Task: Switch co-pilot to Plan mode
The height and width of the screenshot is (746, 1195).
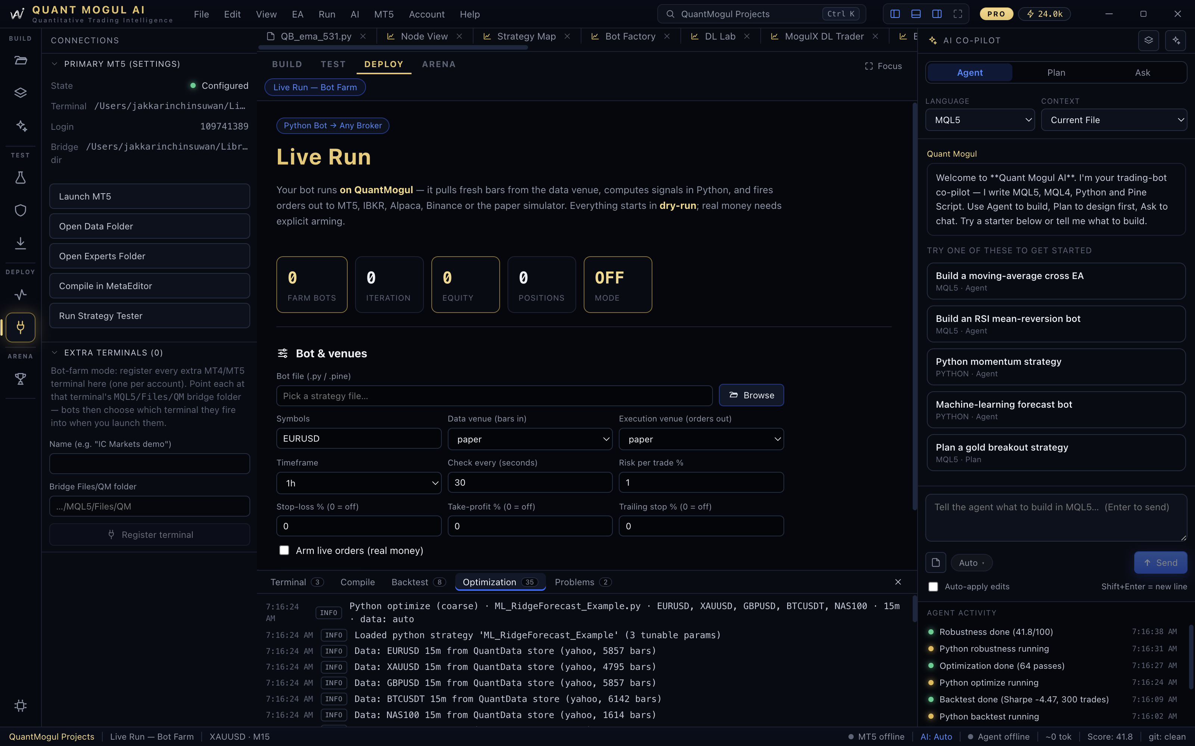Action: click(1056, 72)
